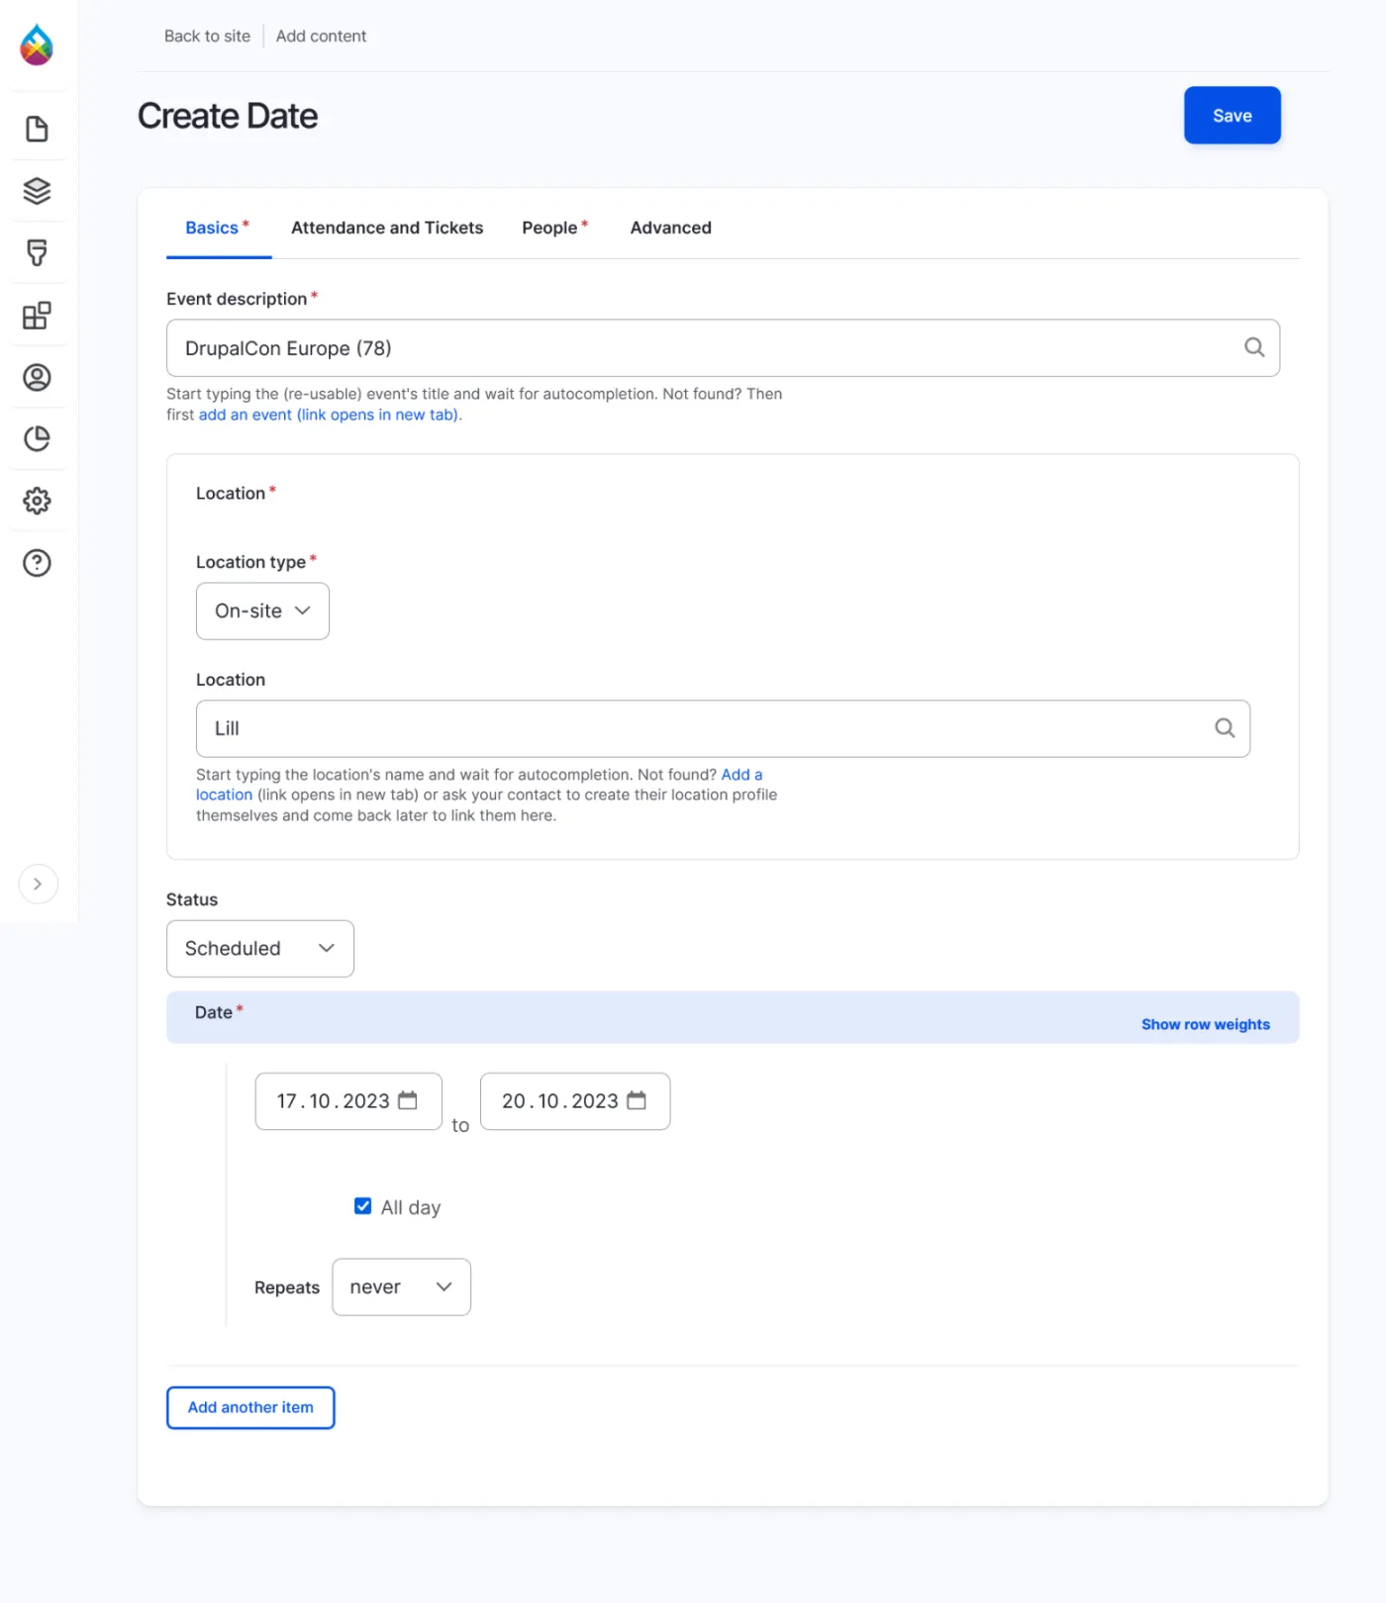1386x1603 pixels.
Task: Open the Help question mark icon
Action: [x=37, y=563]
